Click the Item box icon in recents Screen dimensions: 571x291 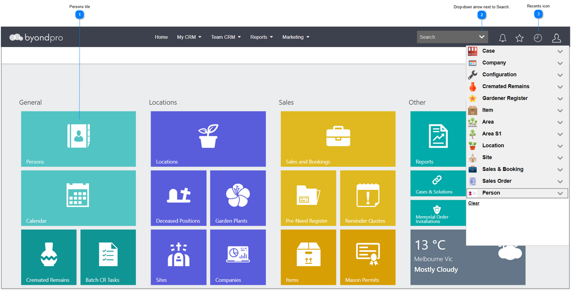tap(473, 110)
